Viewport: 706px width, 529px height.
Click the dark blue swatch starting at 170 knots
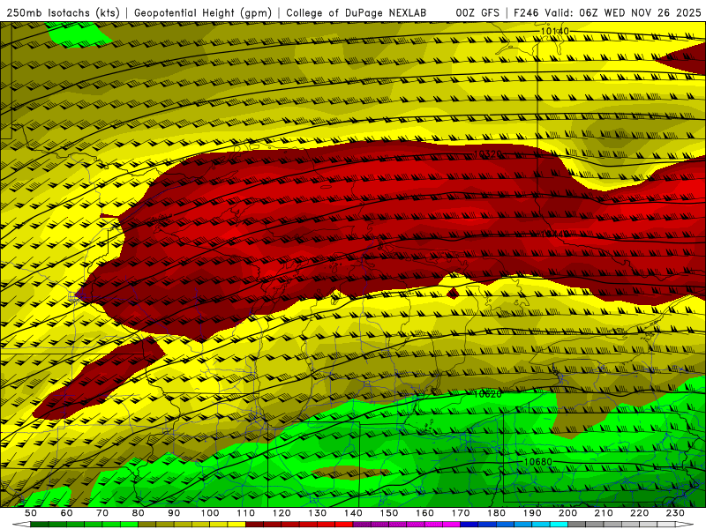click(x=469, y=525)
